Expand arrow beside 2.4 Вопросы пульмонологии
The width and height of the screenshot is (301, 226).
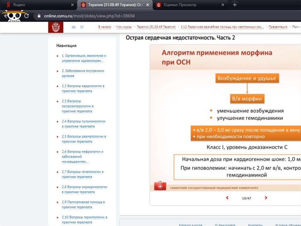click(x=58, y=122)
